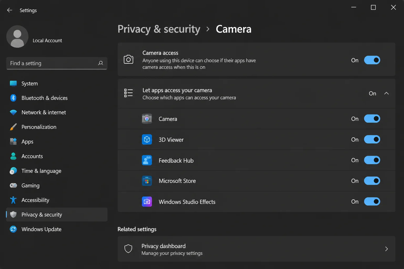The image size is (404, 269).
Task: Maximize the Settings window
Action: point(373,7)
